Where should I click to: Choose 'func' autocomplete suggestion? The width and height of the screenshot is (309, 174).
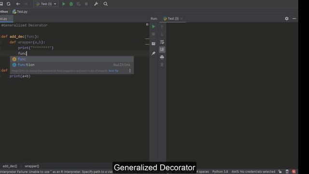(x=72, y=59)
